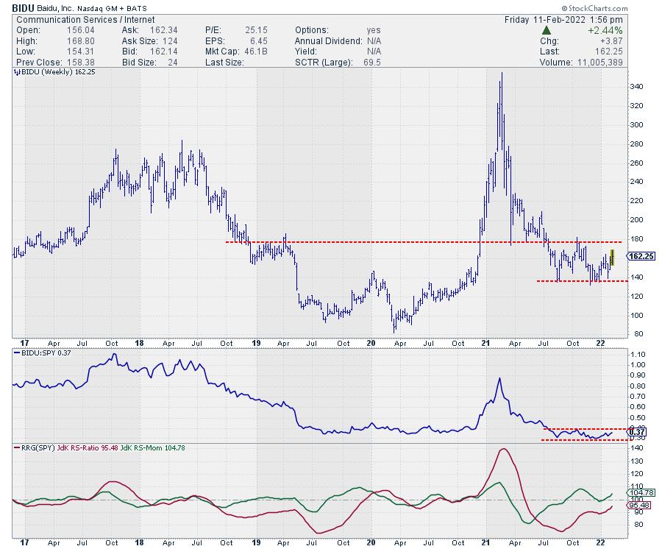Click the BIDU:SPY ratio legend marker
Viewport: 662px width, 549px height.
click(18, 354)
